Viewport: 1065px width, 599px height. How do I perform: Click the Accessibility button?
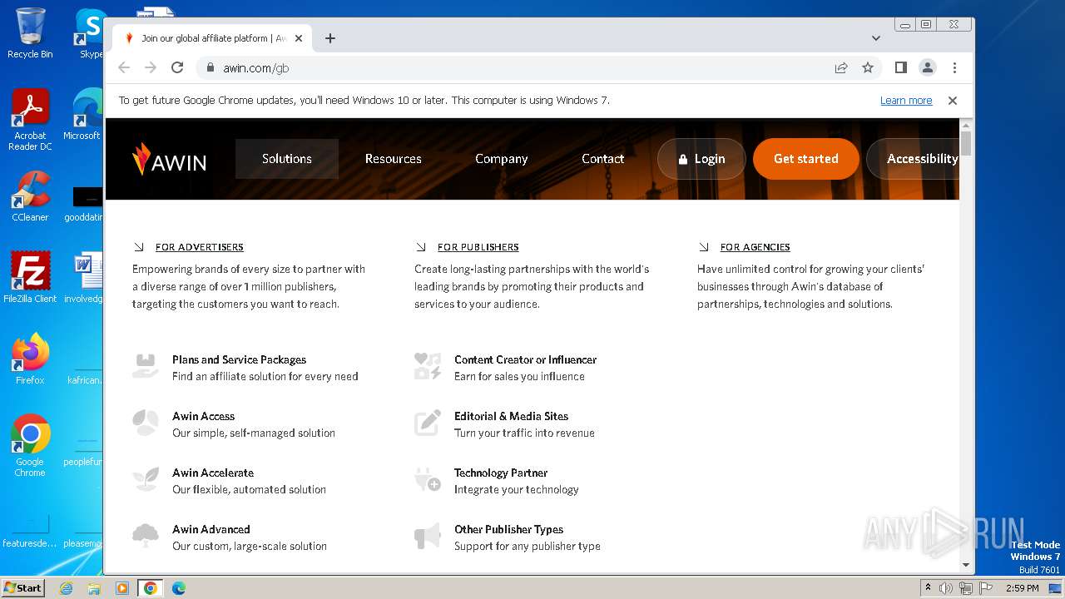pyautogui.click(x=914, y=159)
